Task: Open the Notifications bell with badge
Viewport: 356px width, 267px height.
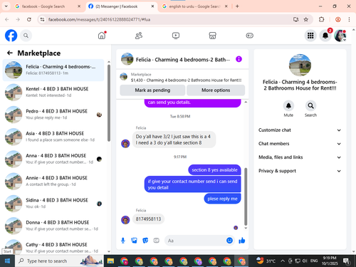Action: point(325,36)
